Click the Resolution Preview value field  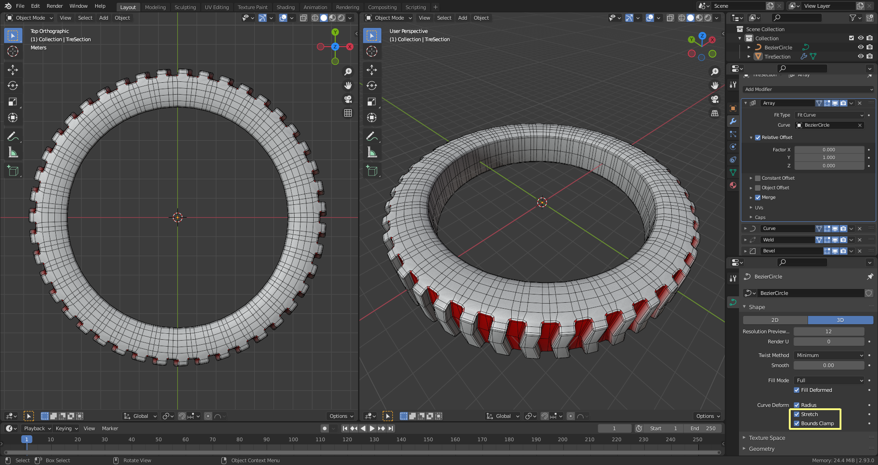(829, 331)
